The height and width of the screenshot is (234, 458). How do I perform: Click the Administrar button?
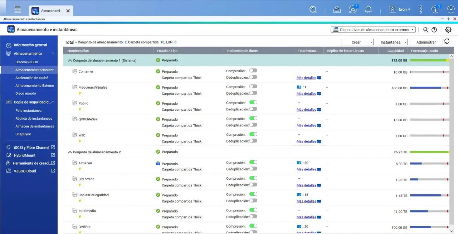click(426, 42)
